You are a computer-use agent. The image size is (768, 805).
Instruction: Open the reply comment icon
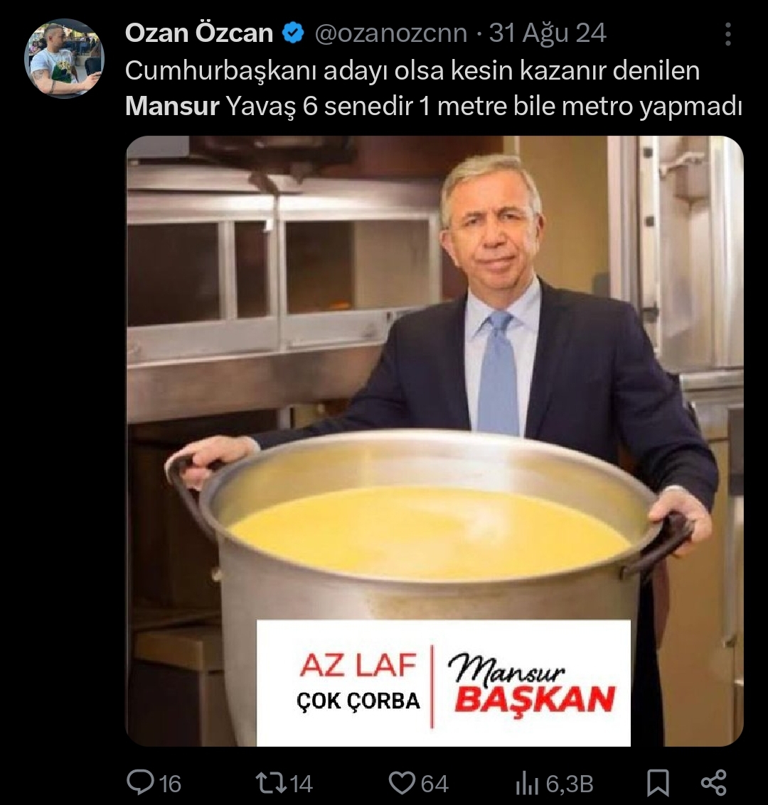pyautogui.click(x=140, y=783)
